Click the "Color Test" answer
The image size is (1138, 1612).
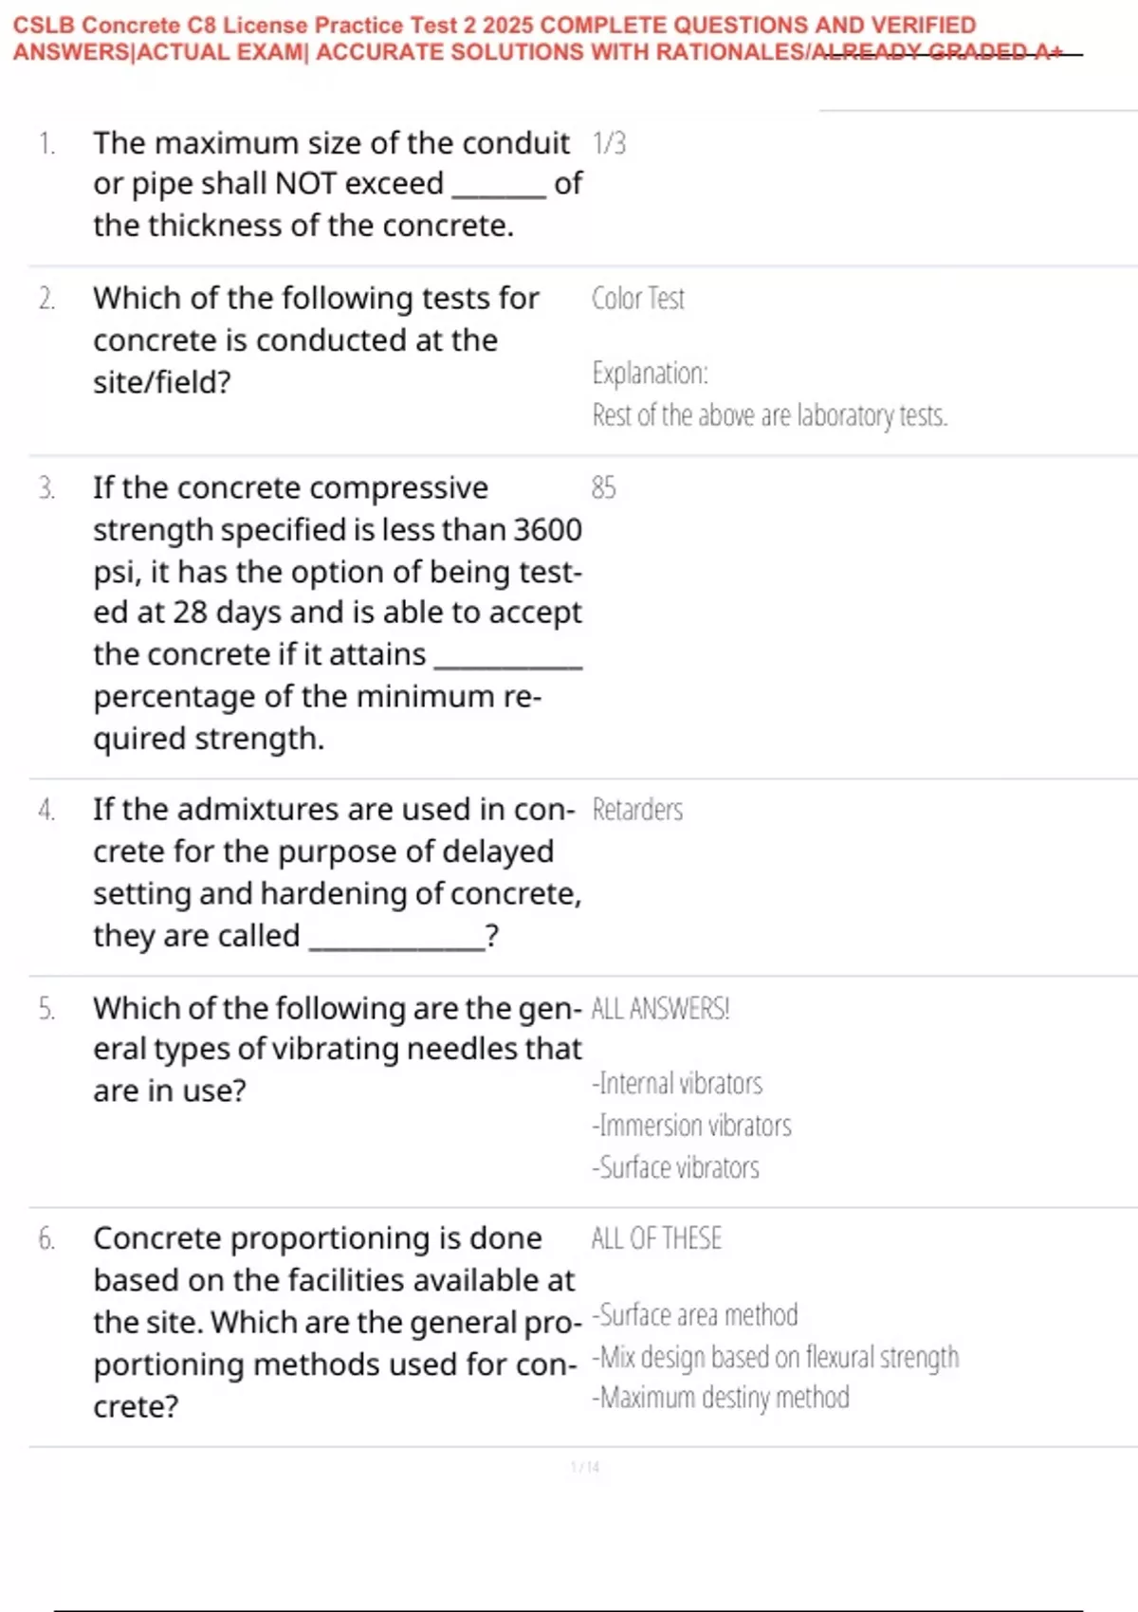click(x=637, y=299)
